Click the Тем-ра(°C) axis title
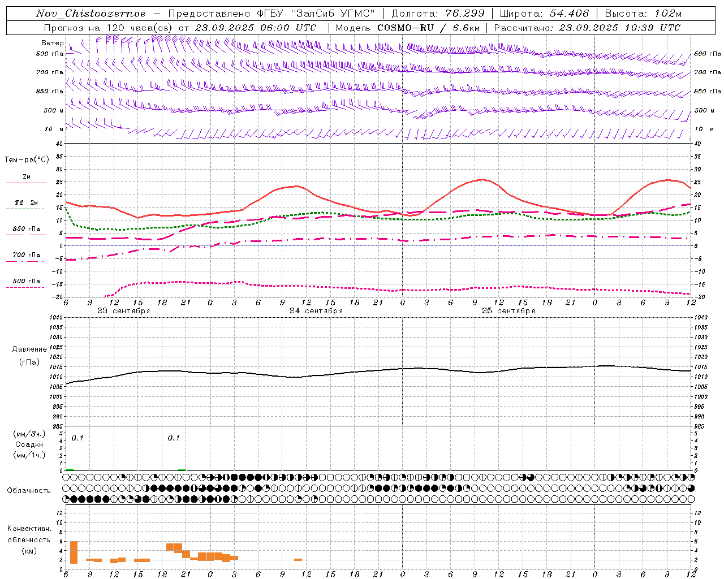Screen dimensions: 724x579 [x=27, y=160]
